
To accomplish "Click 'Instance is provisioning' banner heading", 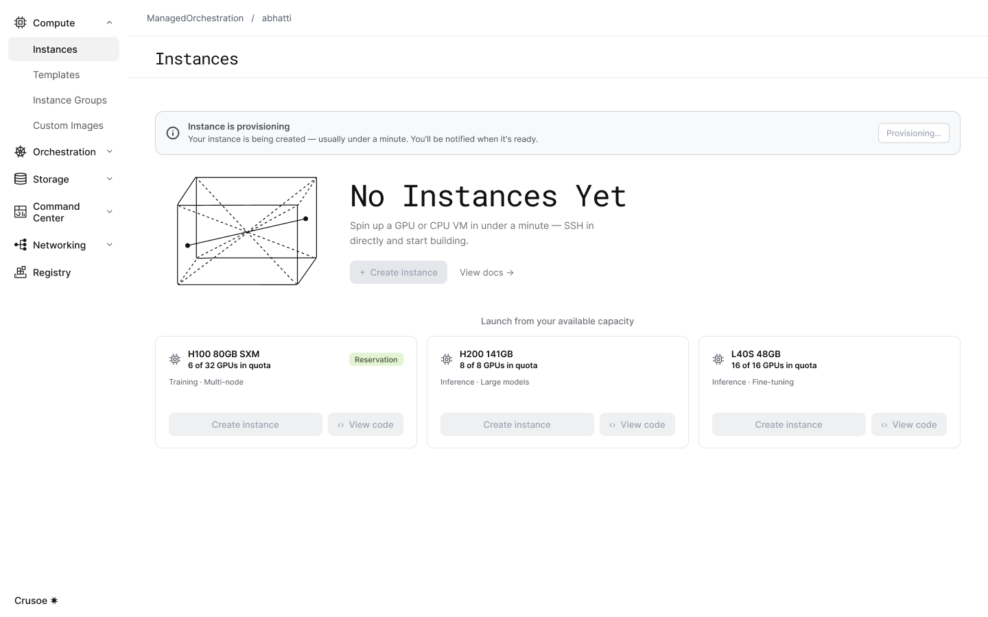I will (239, 126).
